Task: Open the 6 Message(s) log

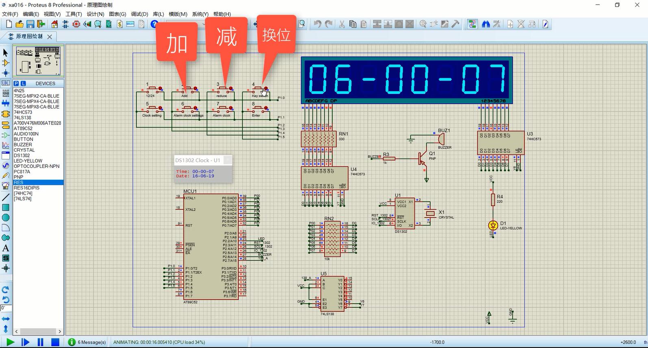Action: point(87,342)
